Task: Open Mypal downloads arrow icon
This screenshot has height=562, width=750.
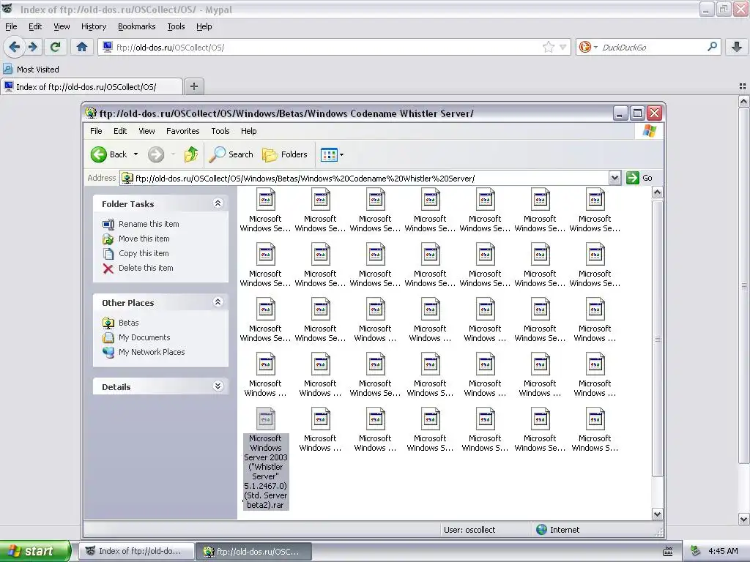Action: (737, 47)
